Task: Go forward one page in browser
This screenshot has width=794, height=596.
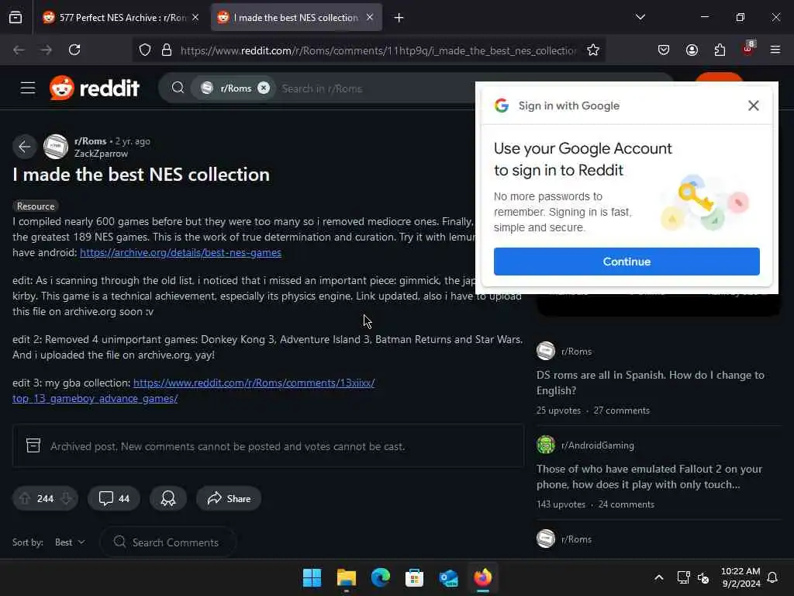Action: click(x=47, y=50)
